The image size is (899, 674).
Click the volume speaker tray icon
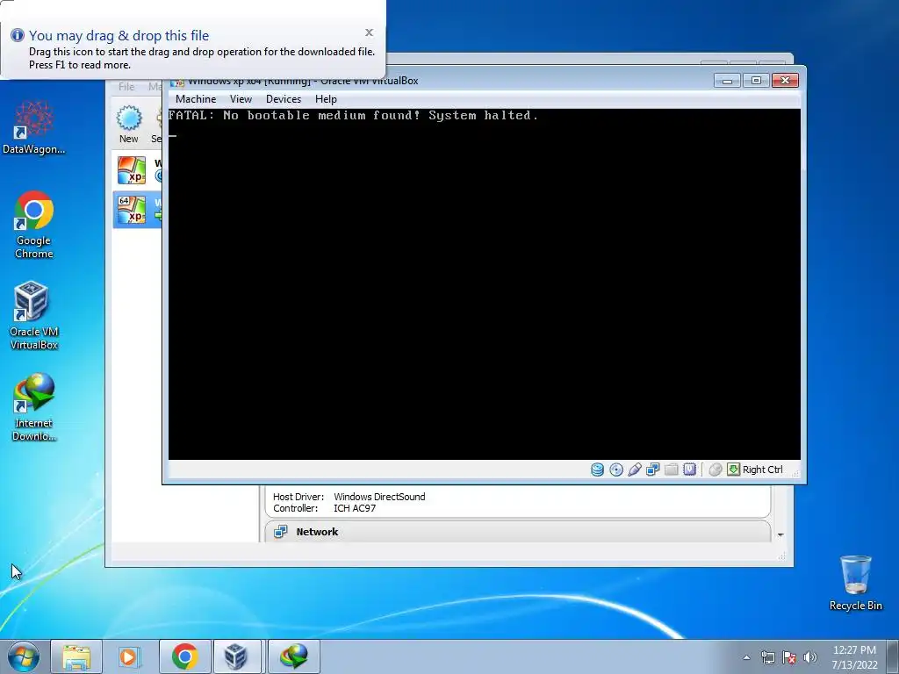pos(810,657)
